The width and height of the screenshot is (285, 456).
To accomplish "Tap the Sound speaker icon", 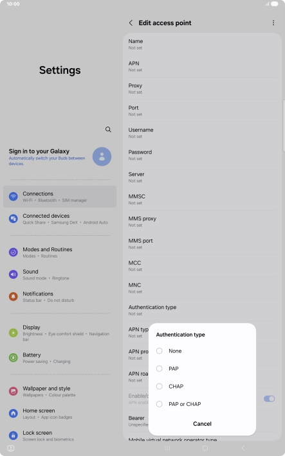I will pyautogui.click(x=13, y=274).
